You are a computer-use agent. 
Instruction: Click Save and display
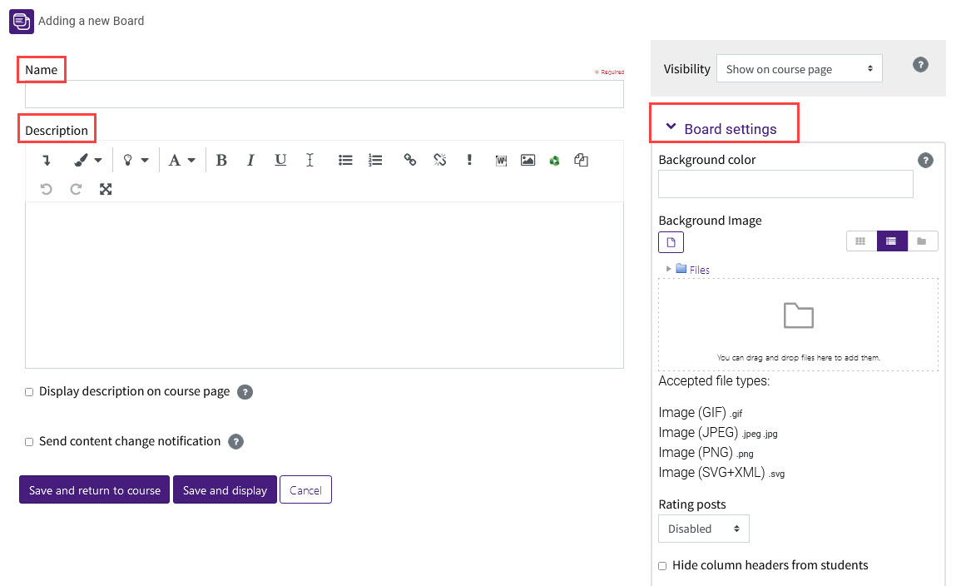[225, 489]
